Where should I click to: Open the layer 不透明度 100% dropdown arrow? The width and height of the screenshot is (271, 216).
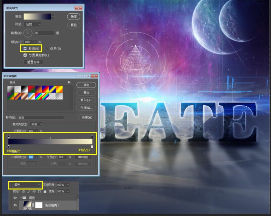coord(68,185)
